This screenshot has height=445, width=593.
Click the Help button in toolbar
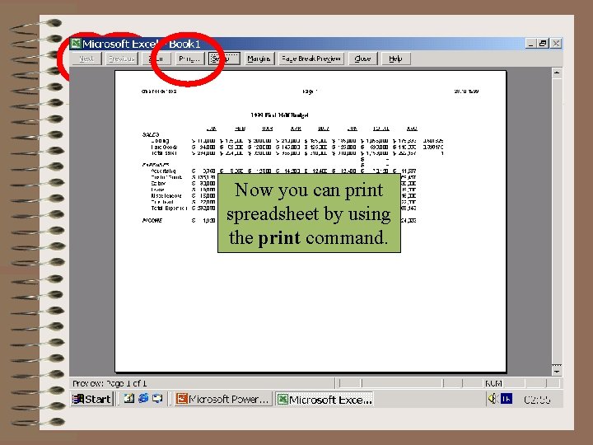click(x=395, y=59)
